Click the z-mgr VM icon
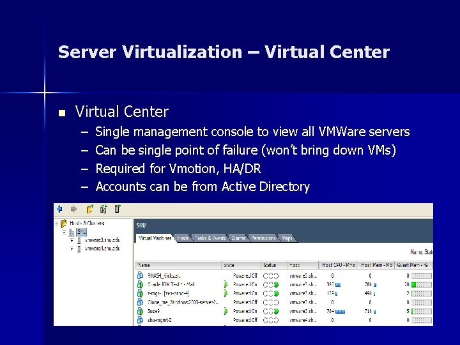 tap(140, 293)
